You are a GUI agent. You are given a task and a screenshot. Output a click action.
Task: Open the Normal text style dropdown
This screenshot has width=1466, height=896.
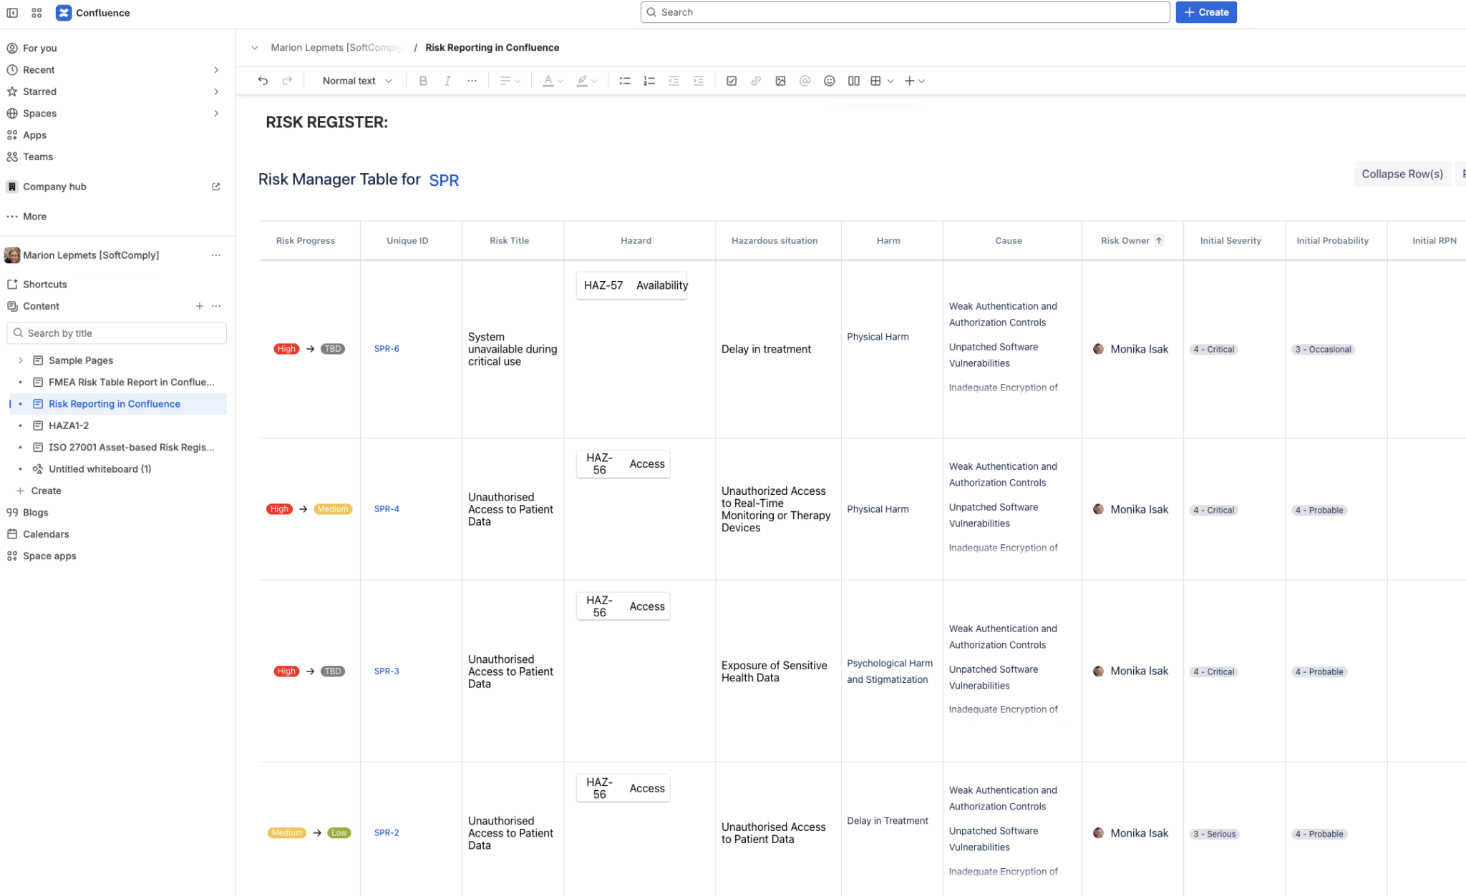coord(356,80)
